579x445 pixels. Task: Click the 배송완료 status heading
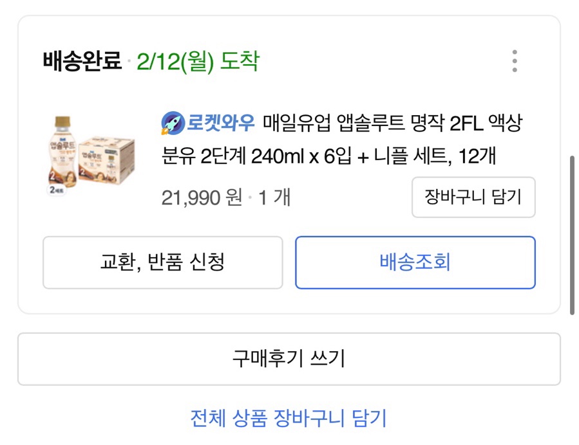[82, 62]
